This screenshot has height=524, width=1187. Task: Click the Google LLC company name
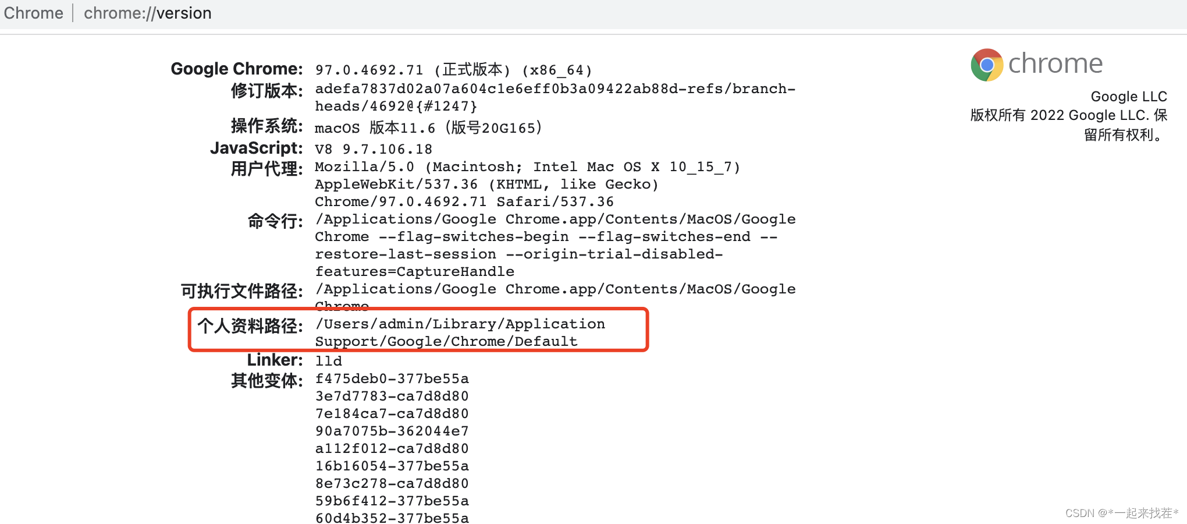point(1129,97)
